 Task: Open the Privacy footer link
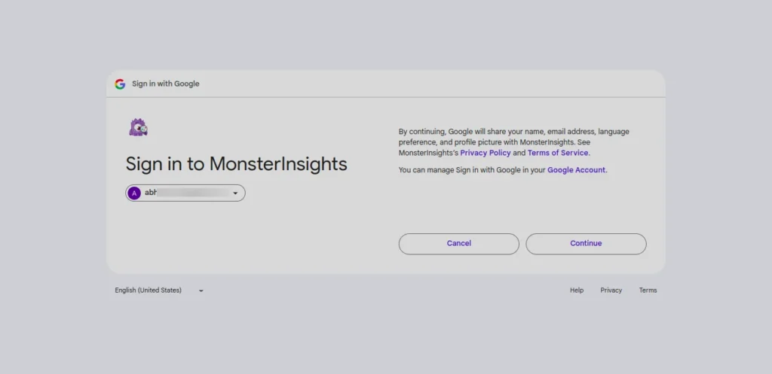click(x=611, y=290)
